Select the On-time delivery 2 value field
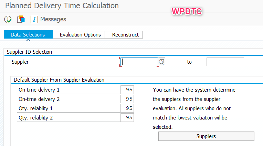Image resolution: width=263 pixels, height=146 pixels. 127,99
